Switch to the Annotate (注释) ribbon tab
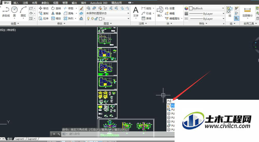 pyautogui.click(x=25, y=3)
